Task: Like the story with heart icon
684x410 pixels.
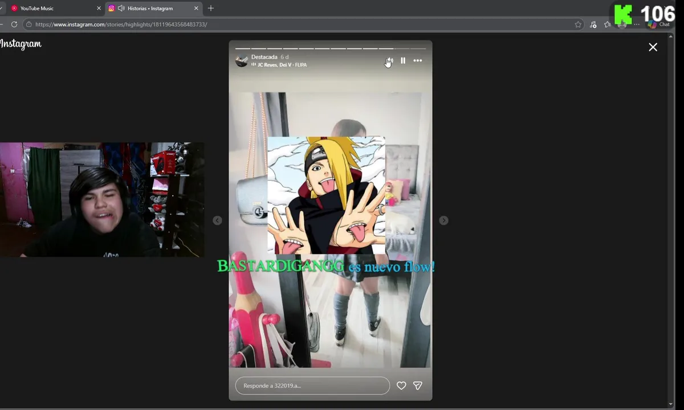Action: [x=401, y=386]
